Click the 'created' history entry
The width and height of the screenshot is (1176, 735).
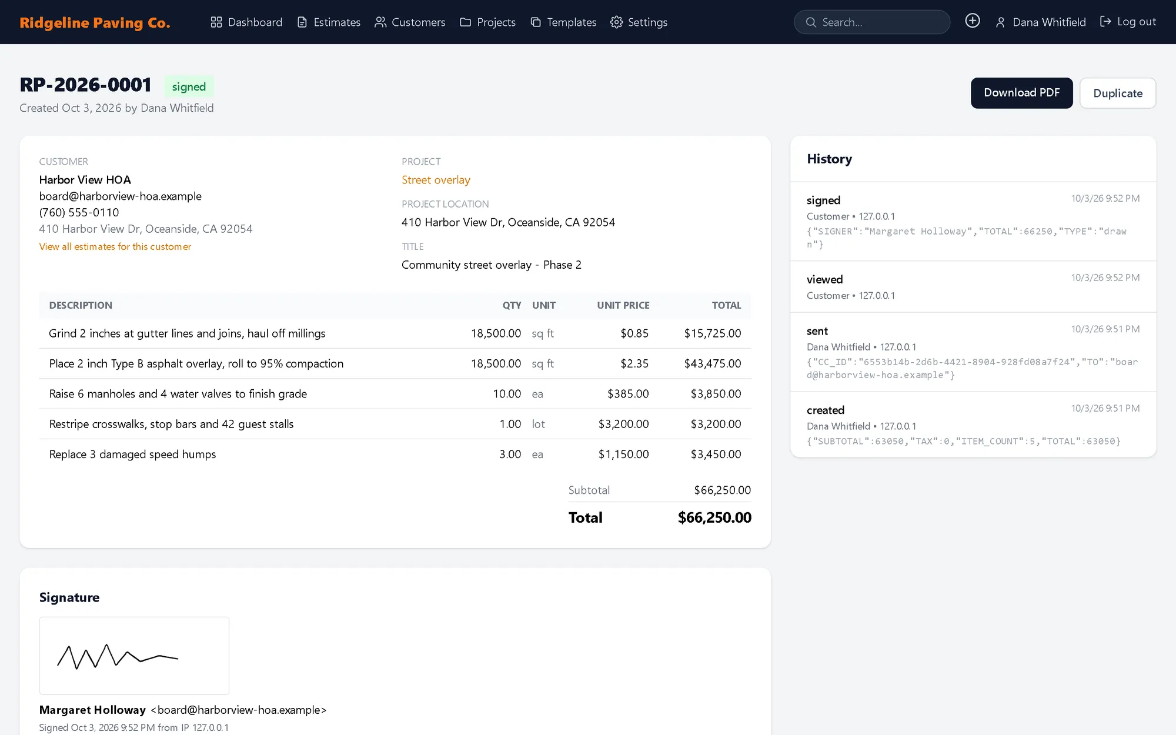coord(973,425)
